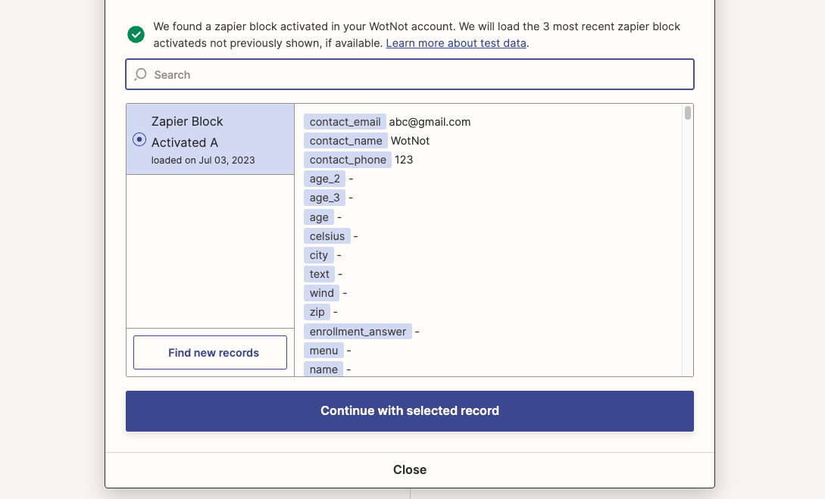Select the Zapier Block Activated A radio button
Viewport: 825px width, 499px height.
[139, 139]
